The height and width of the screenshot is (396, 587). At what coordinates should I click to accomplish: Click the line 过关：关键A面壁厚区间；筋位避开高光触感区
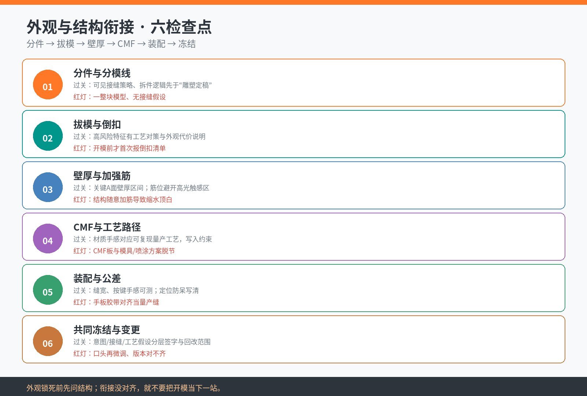click(x=141, y=188)
